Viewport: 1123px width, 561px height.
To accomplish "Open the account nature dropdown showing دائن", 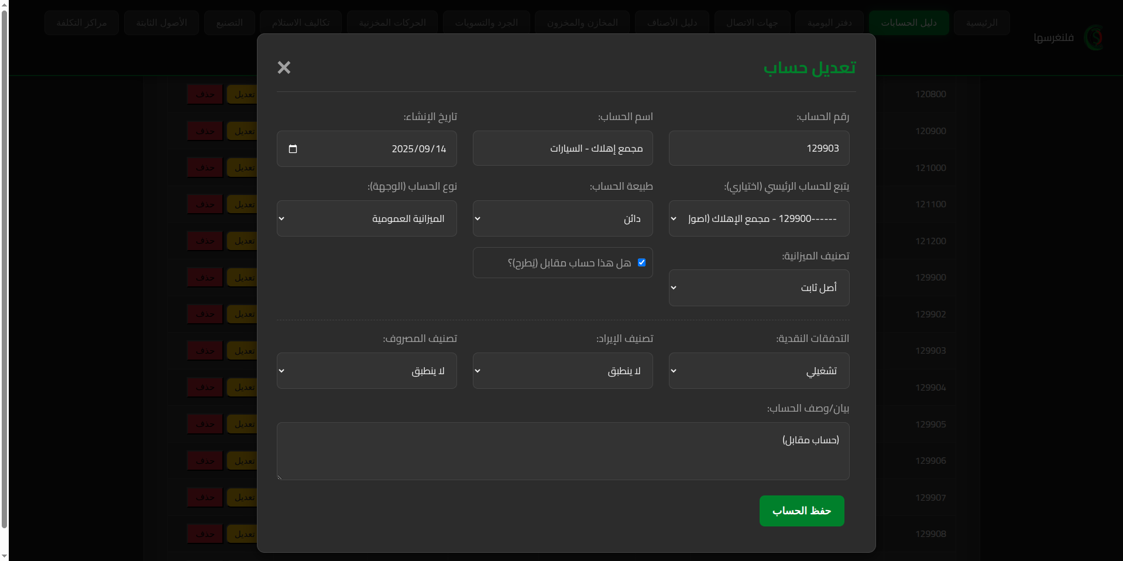I will click(x=562, y=218).
